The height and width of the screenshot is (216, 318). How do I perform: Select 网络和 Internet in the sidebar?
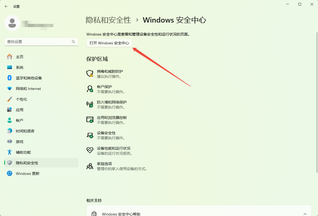click(x=41, y=89)
